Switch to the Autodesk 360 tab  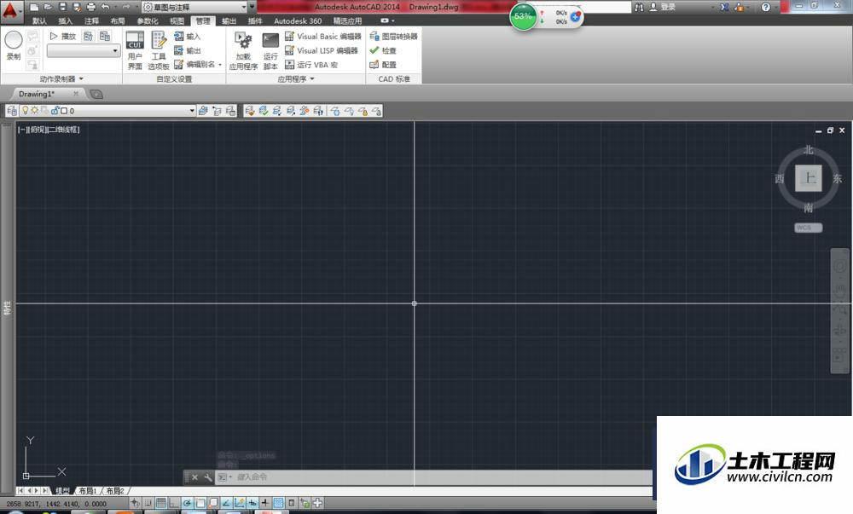click(298, 20)
